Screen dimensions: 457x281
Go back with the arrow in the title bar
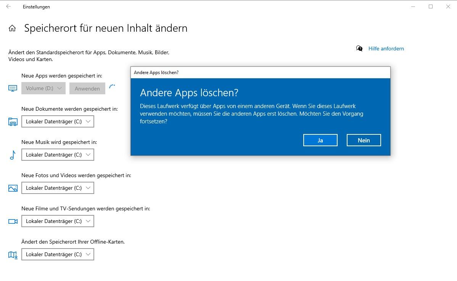pyautogui.click(x=8, y=6)
